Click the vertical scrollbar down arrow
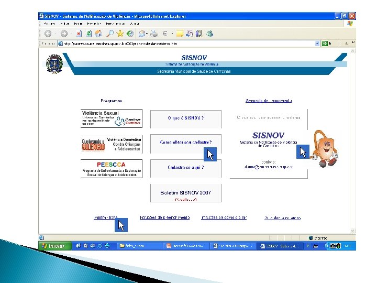 pos(353,231)
